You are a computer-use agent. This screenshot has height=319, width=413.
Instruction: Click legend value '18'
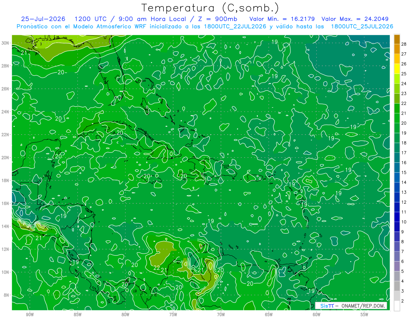(404, 143)
